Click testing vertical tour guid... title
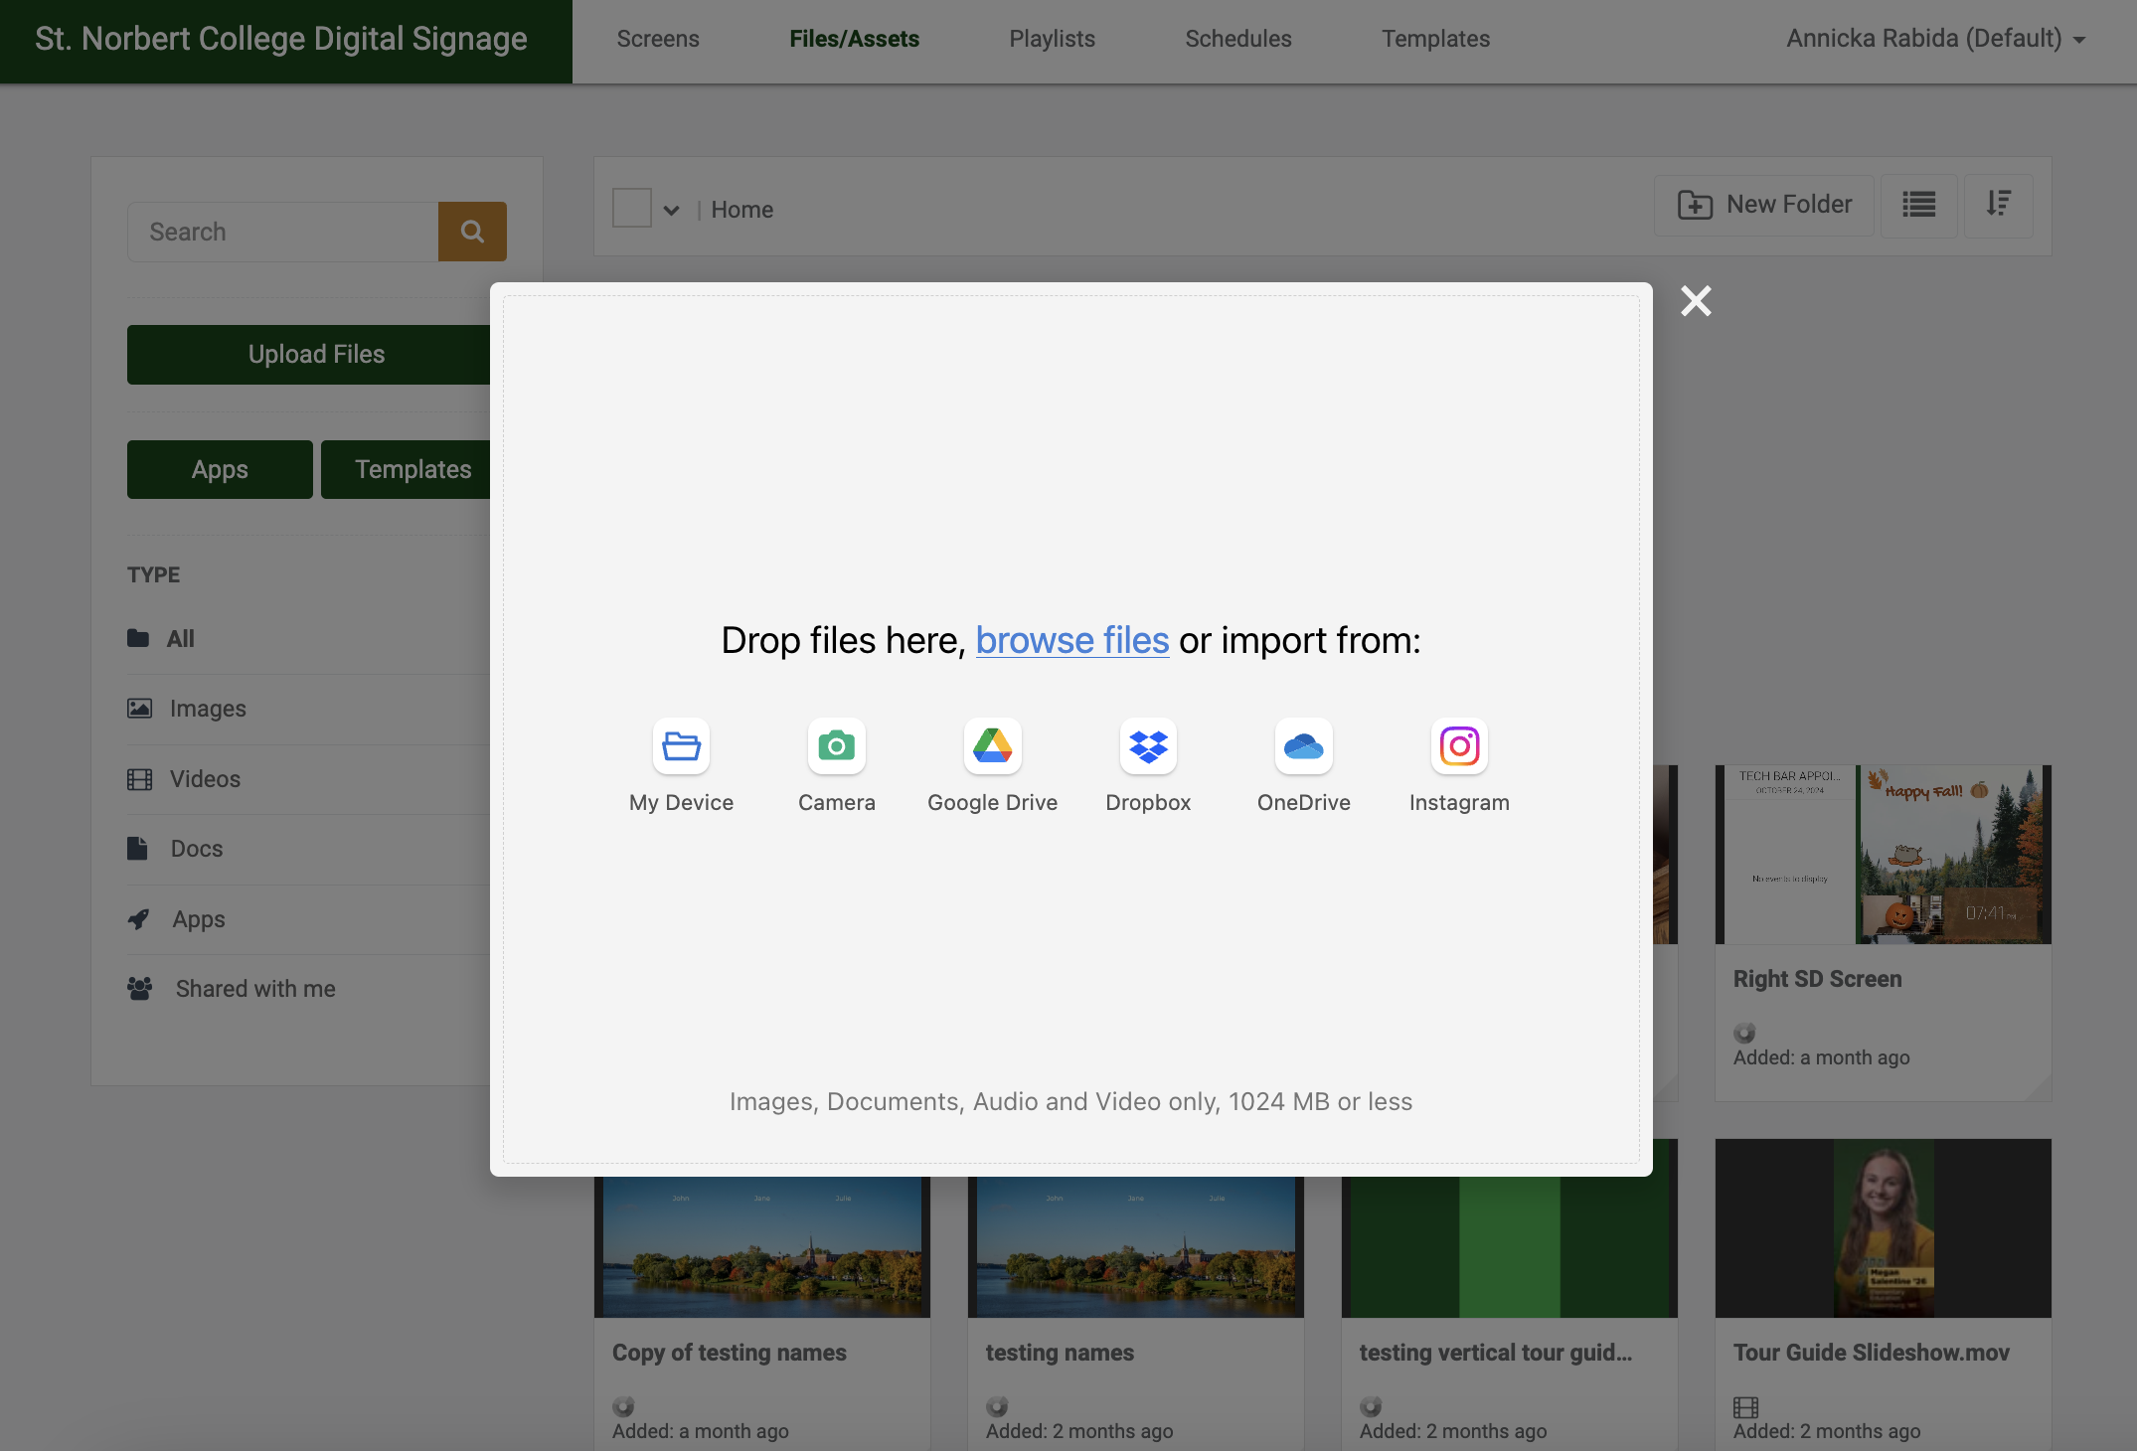Screen dimensions: 2137x1451 1496,1353
